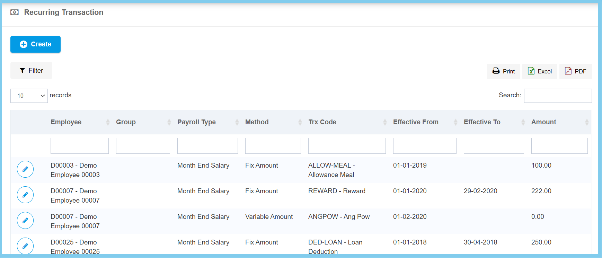
Task: Edit the D00025 Loan Deduction record
Action: coord(25,246)
